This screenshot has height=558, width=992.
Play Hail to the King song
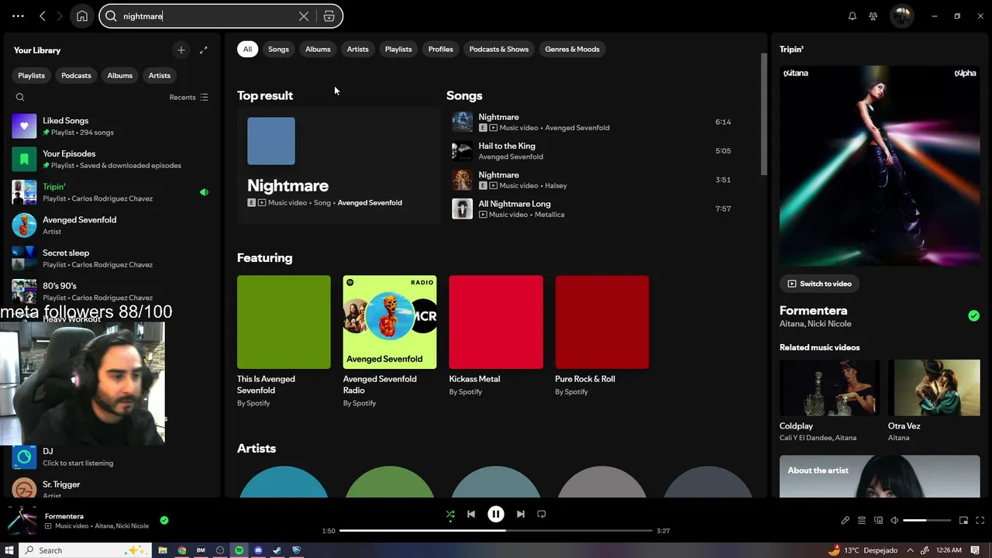593,150
